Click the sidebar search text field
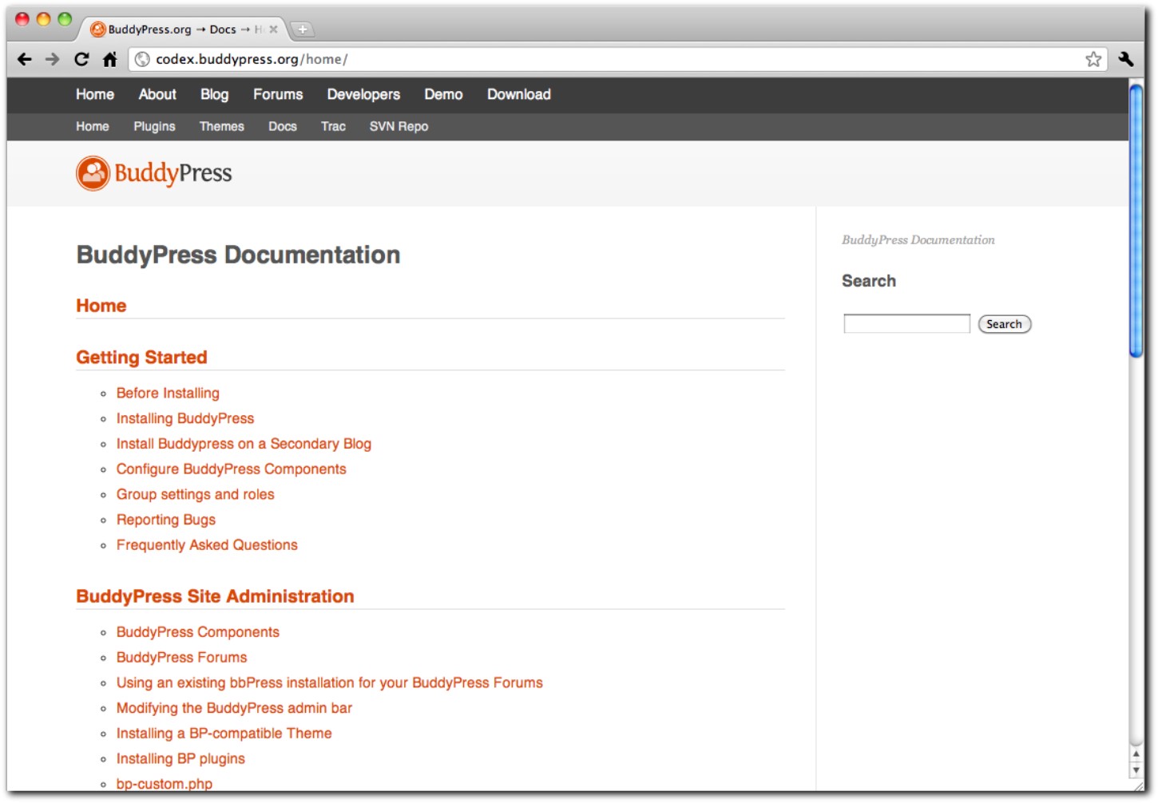The width and height of the screenshot is (1158, 803). pyautogui.click(x=906, y=323)
